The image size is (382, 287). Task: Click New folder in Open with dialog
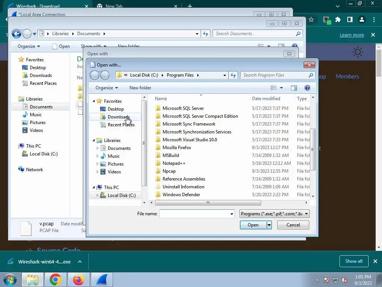(x=140, y=88)
